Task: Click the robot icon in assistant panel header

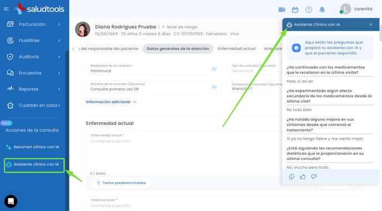Action: click(289, 24)
